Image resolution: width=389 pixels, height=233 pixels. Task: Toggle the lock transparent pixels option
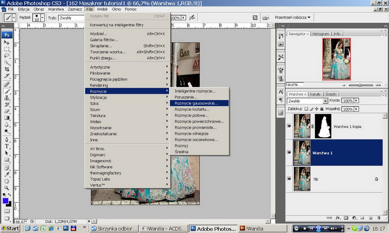click(306, 109)
